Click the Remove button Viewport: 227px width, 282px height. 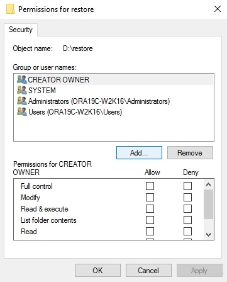coord(190,153)
